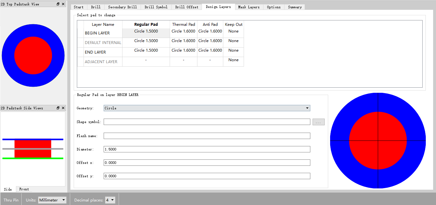Close the 2D Top Padstack View panel

pos(63,4)
